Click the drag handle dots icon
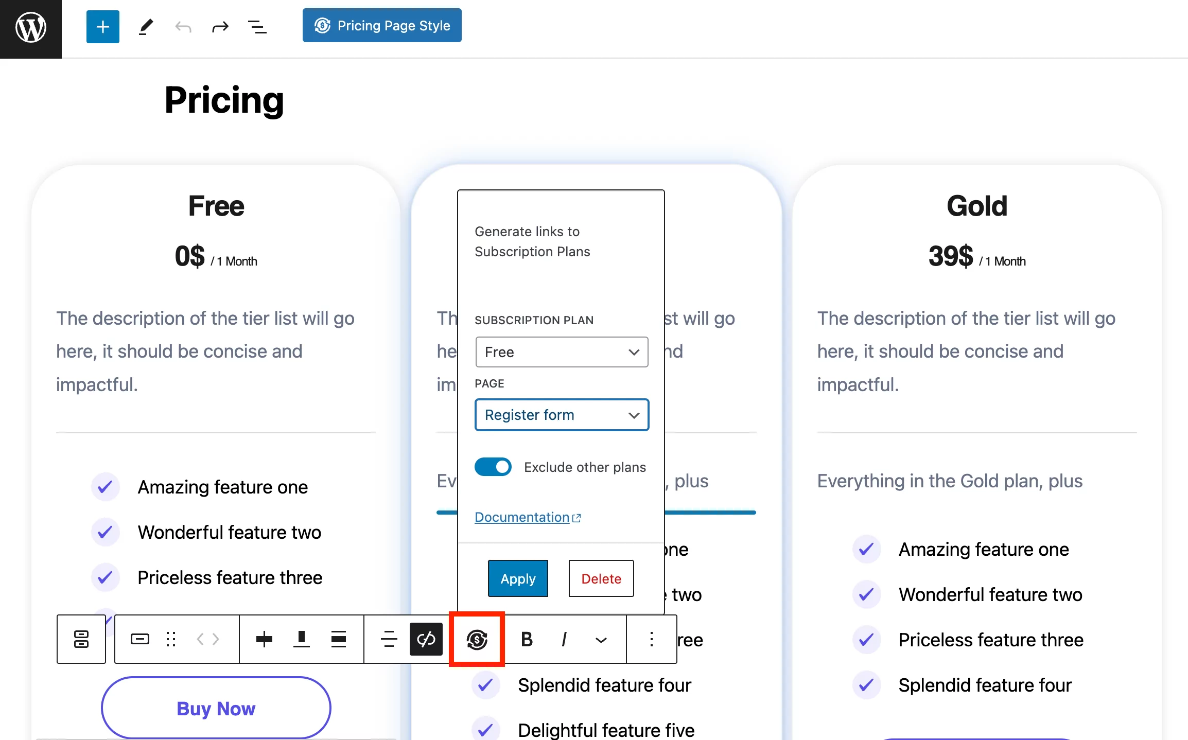The image size is (1188, 740). click(170, 638)
